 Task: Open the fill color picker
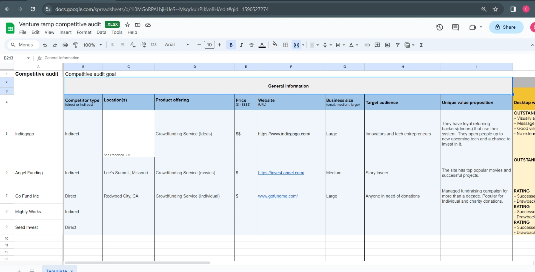pyautogui.click(x=275, y=45)
